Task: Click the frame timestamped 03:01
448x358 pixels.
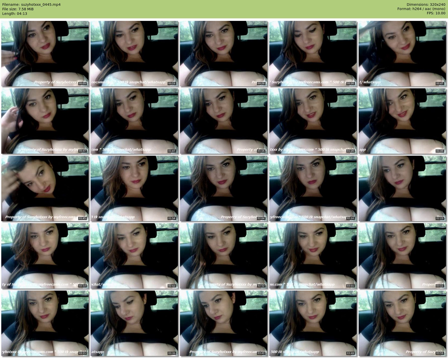Action: click(313, 256)
